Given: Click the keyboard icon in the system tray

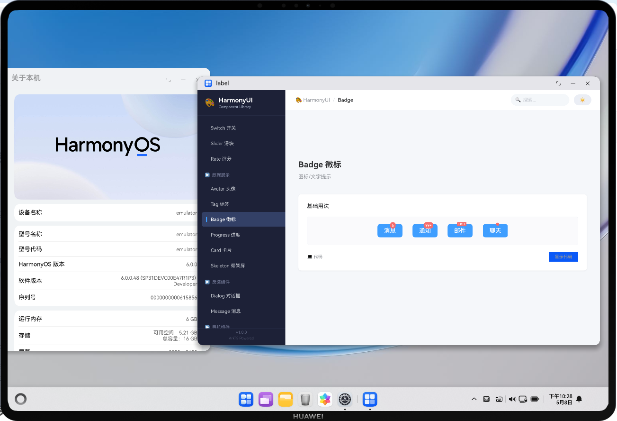Looking at the screenshot, I should (499, 399).
